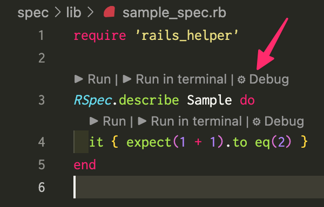Viewport: 324px width, 207px height.
Task: Click the gear icon of 'it' Debug
Action: coord(256,121)
